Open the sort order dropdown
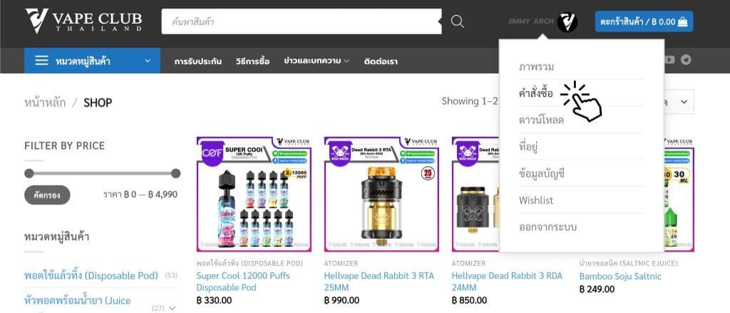 (680, 101)
